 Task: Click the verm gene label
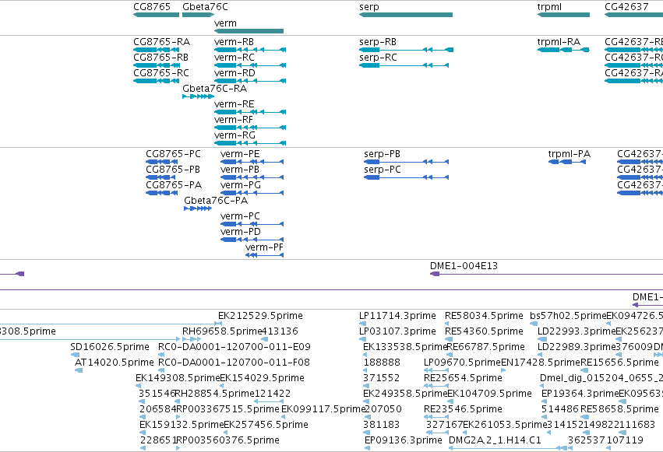click(x=225, y=23)
